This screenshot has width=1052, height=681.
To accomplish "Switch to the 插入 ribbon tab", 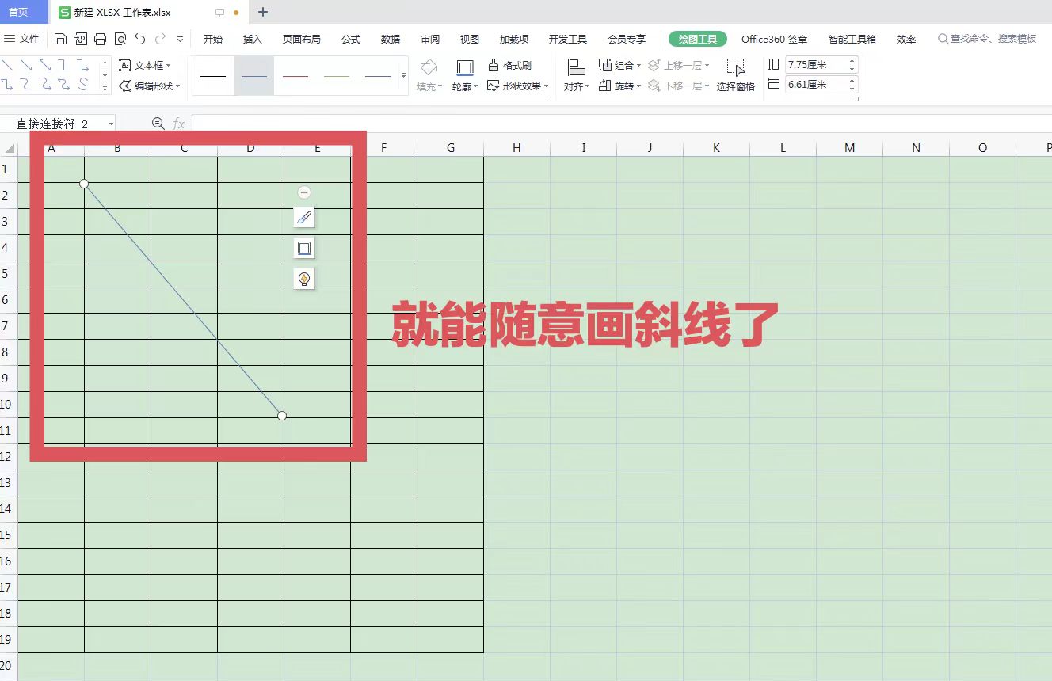I will coord(252,38).
